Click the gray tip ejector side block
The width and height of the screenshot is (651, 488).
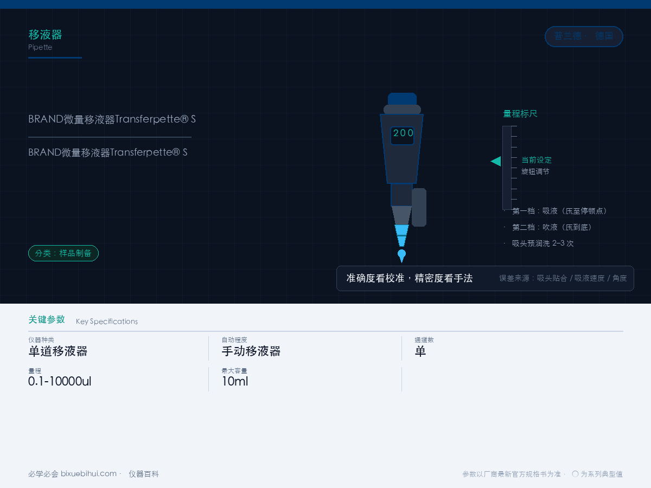point(419,207)
